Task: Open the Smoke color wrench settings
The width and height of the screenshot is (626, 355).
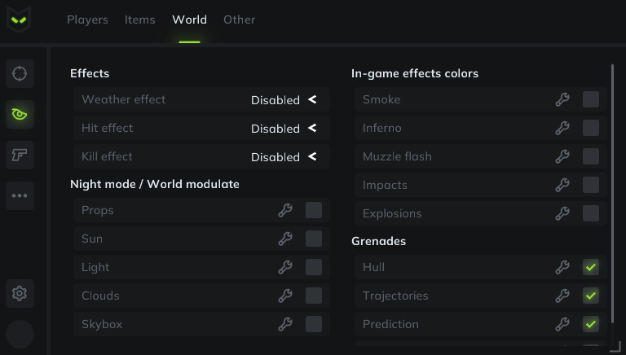Action: coord(562,99)
